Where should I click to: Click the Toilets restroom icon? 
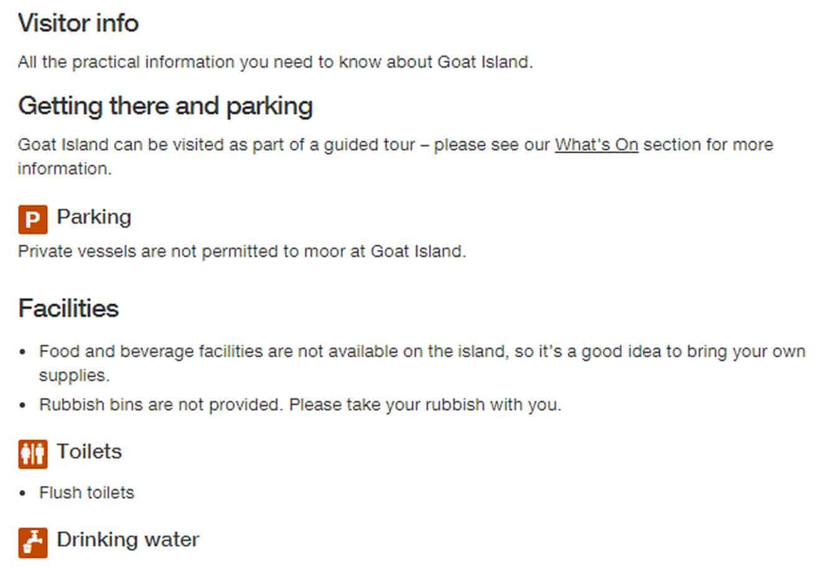[33, 454]
